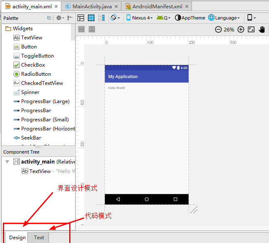Toggle vertical height expand button

[92, 29]
